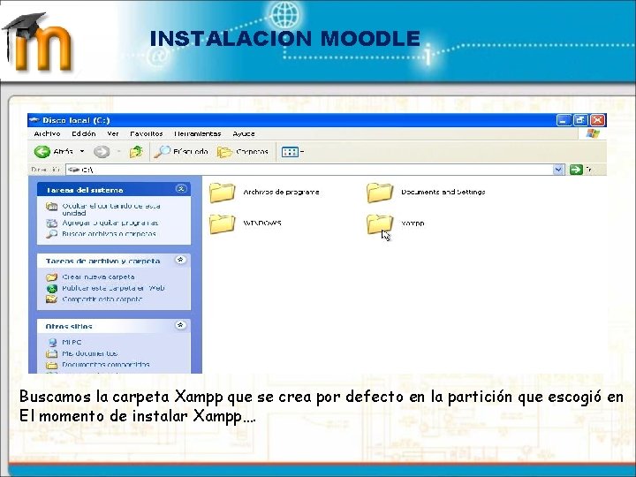This screenshot has width=636, height=477.
Task: Toggle the Carpetas folders pane
Action: click(x=243, y=152)
